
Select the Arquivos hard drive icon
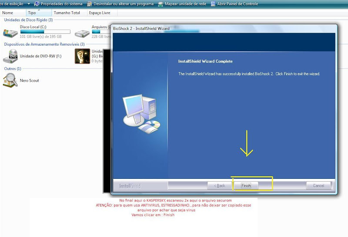point(82,34)
